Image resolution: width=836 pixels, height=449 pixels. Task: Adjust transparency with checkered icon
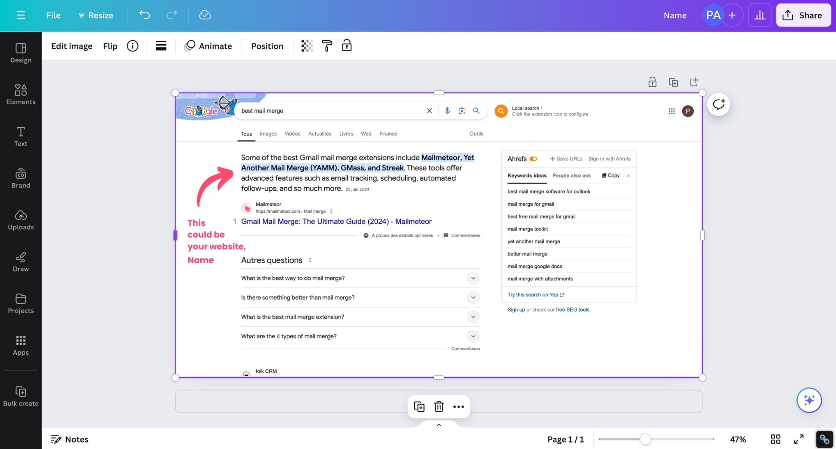pos(307,46)
